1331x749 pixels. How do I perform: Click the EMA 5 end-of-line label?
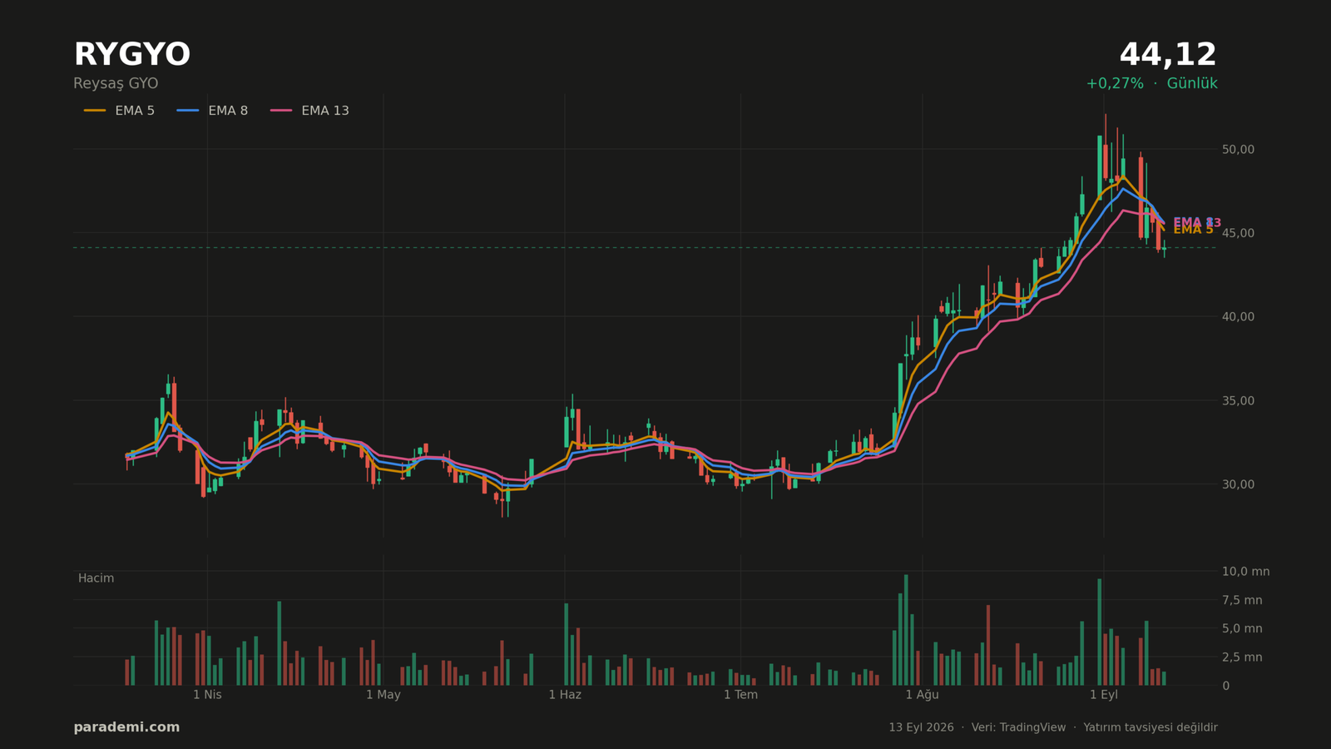(x=1193, y=230)
